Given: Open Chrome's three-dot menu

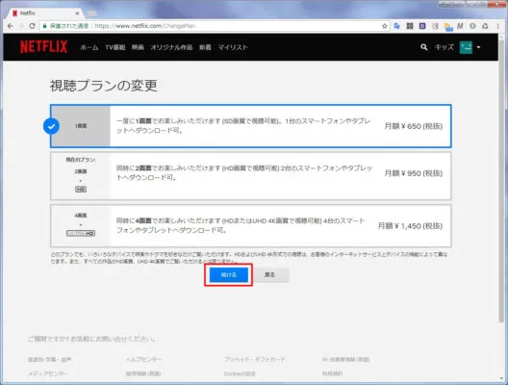Looking at the screenshot, I should coord(498,26).
